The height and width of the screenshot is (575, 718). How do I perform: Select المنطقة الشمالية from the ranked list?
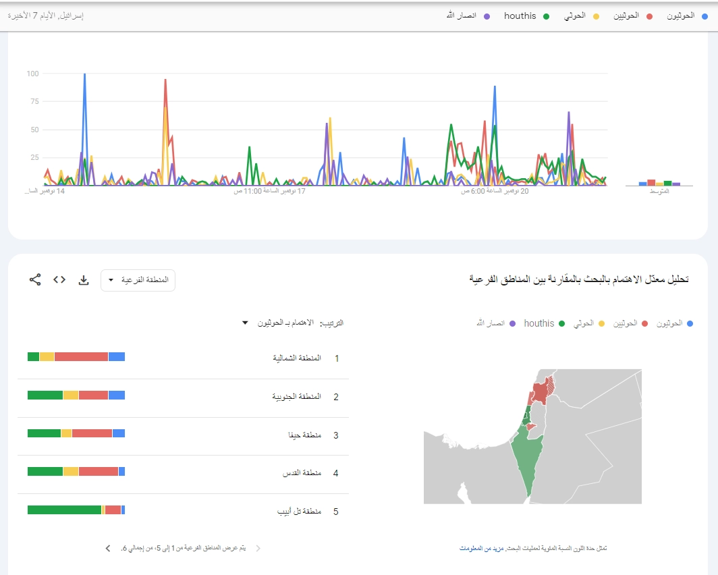coord(298,358)
